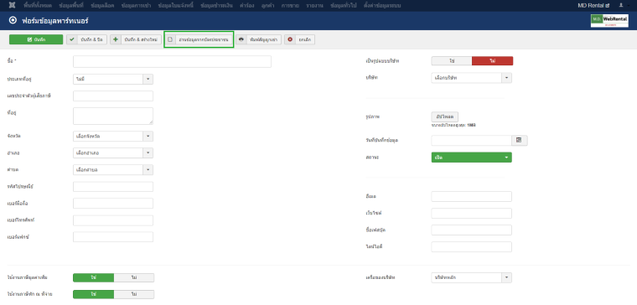Set company format toggle to ใช่ (Yes)

(452, 60)
